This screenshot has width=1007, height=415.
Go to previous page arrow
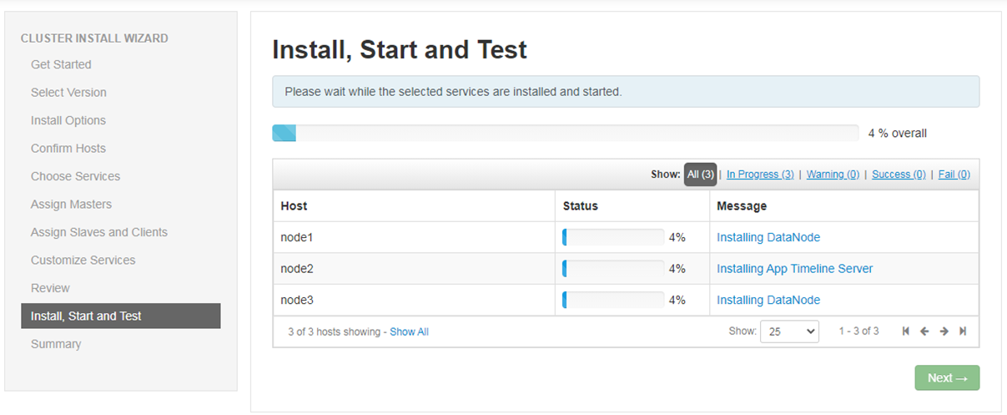pos(924,331)
